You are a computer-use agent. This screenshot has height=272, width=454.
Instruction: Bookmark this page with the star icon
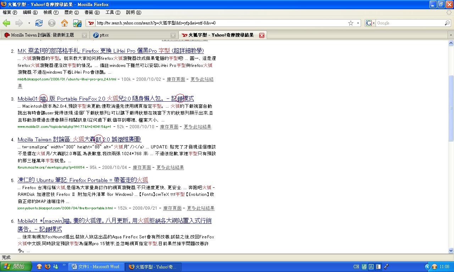coord(351,23)
